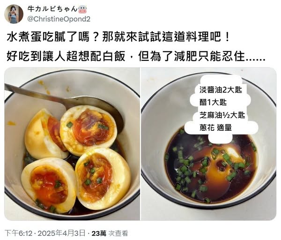
Task: Click bottom-left halved egg yolk
Action: click(49, 185)
